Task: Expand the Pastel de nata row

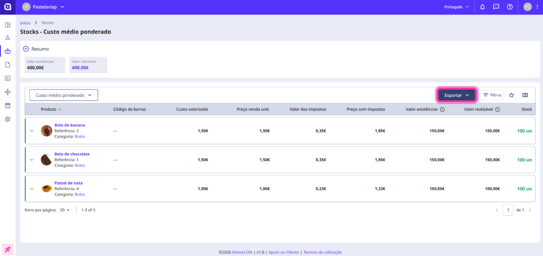Action: click(32, 189)
